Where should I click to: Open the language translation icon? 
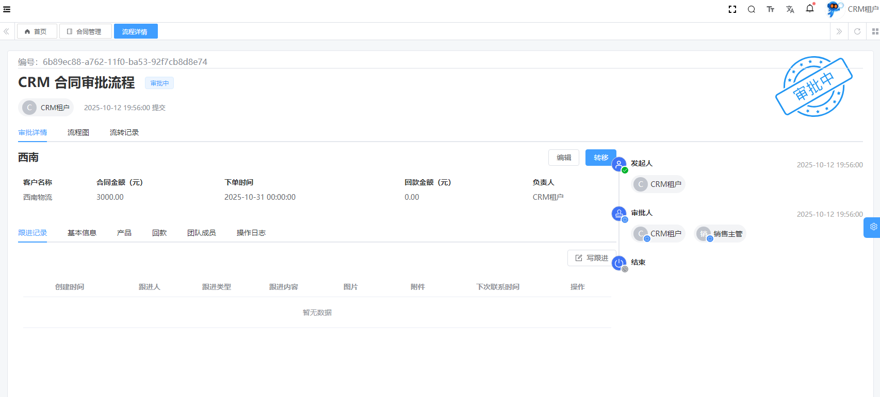tap(790, 9)
